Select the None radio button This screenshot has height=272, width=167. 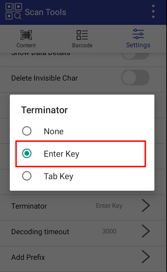(x=27, y=131)
